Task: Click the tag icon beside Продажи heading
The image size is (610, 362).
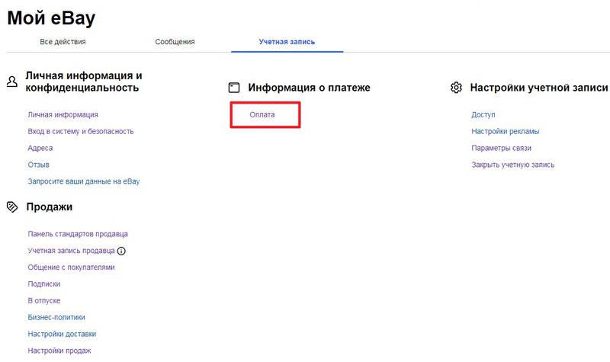Action: click(x=12, y=207)
